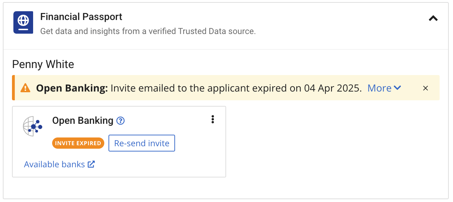Collapse the Financial Passport section chevron
Image resolution: width=453 pixels, height=202 pixels.
point(433,19)
